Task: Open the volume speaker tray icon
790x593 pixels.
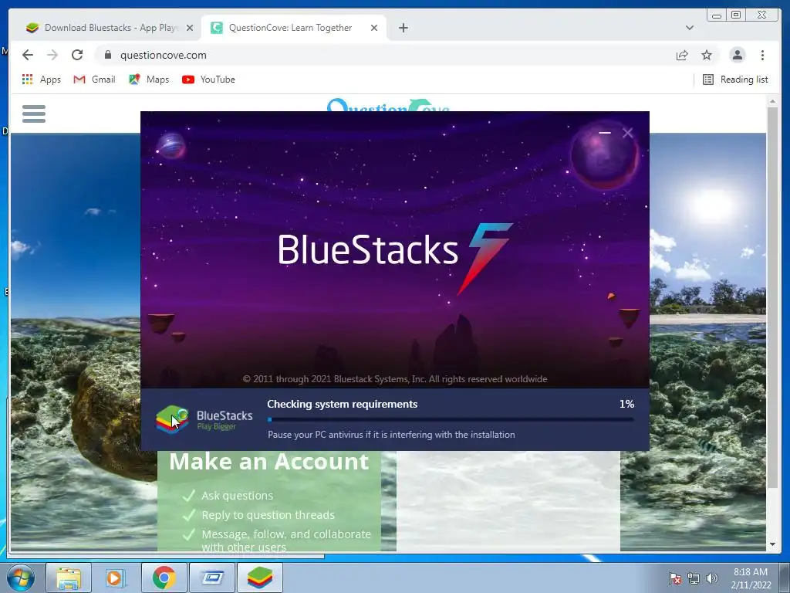Action: [712, 578]
